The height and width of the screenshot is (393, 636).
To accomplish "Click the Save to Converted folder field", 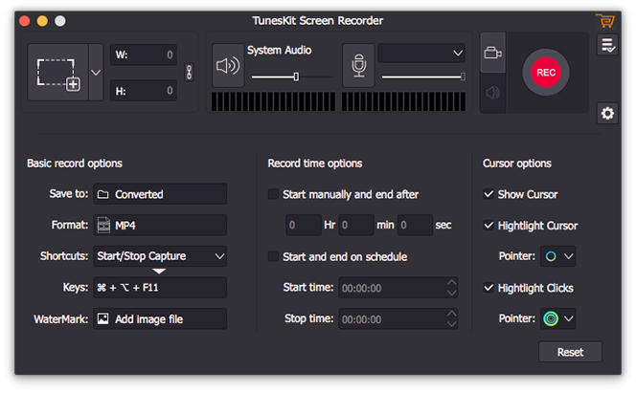I will tap(160, 194).
